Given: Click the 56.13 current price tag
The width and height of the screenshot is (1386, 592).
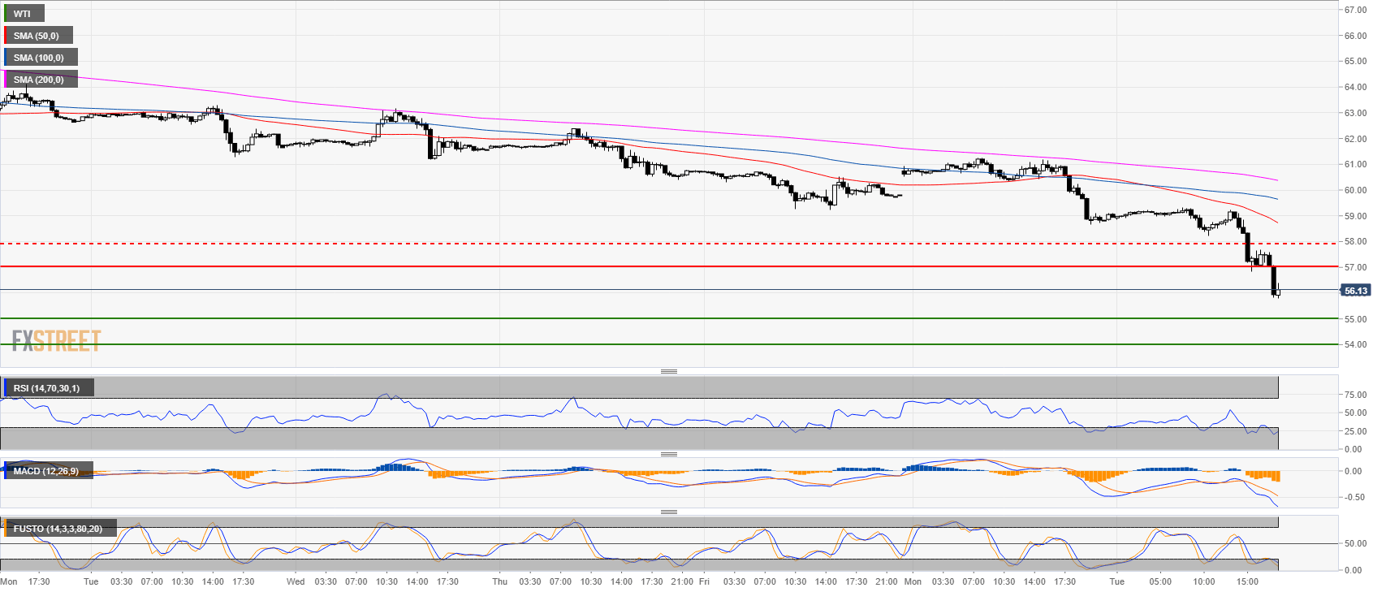Looking at the screenshot, I should click(1355, 291).
